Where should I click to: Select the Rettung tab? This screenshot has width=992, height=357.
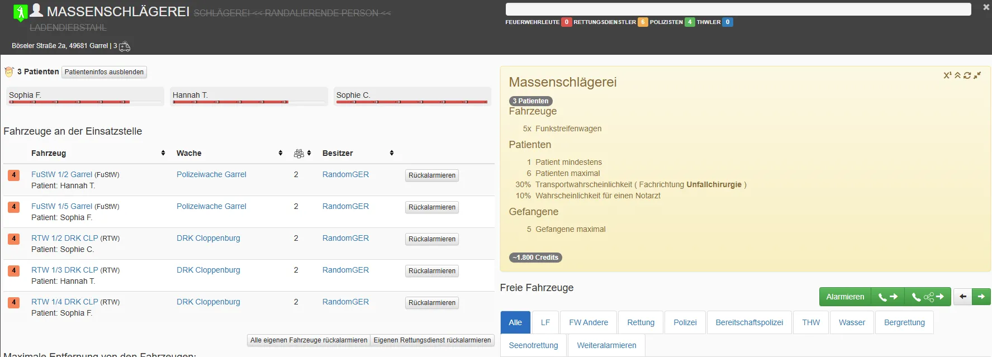(640, 322)
